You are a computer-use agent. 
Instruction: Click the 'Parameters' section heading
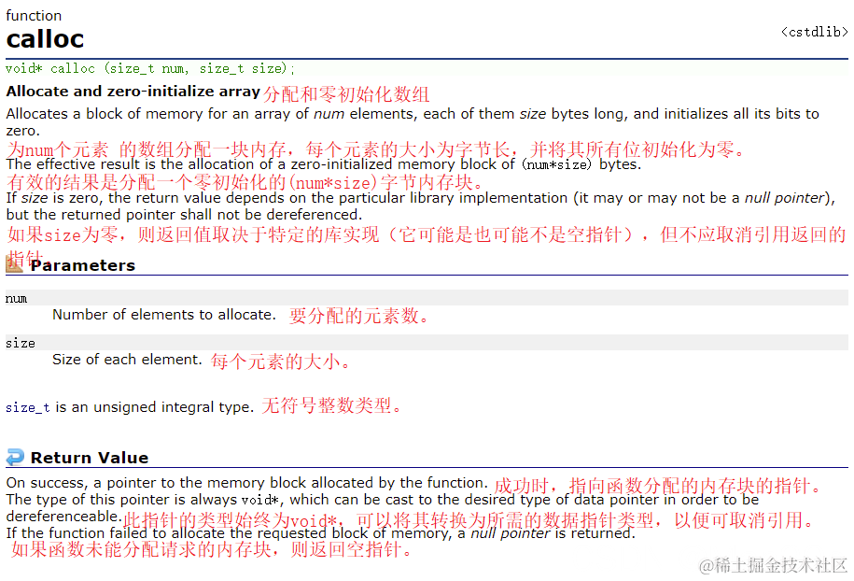83,265
